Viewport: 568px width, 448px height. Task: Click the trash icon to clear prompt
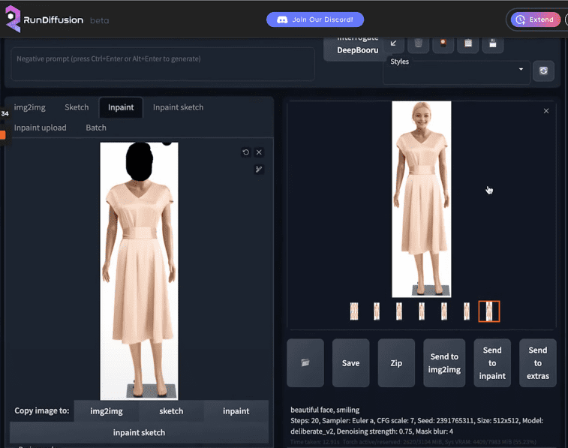pos(419,44)
